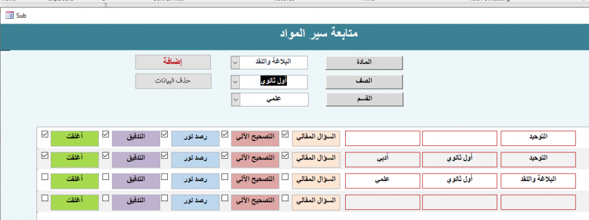
Task: Select the أول ثانوي grade field in البلاغة والنقد row
Action: (x=460, y=181)
